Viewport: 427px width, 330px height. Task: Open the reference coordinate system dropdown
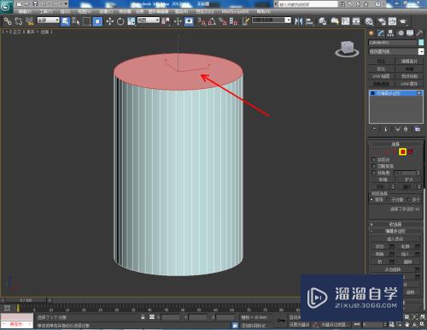pos(149,21)
